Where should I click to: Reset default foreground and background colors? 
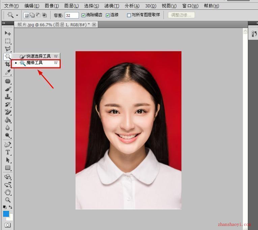point(5,207)
